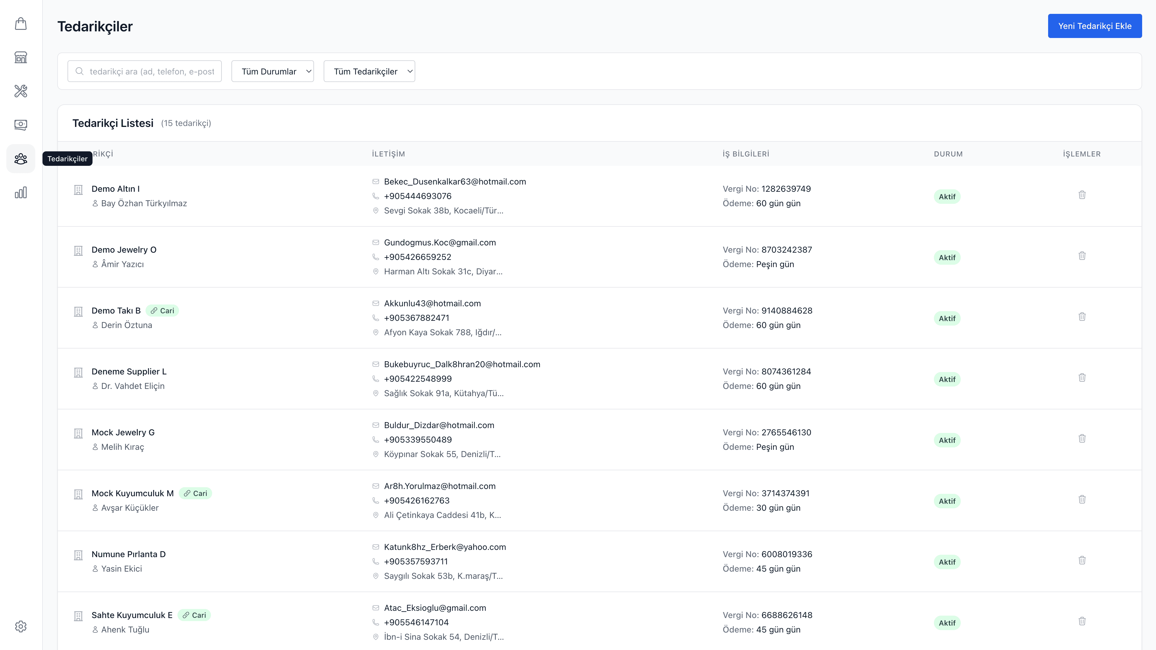Delete the Numune Pırlanta D supplier

(1082, 560)
